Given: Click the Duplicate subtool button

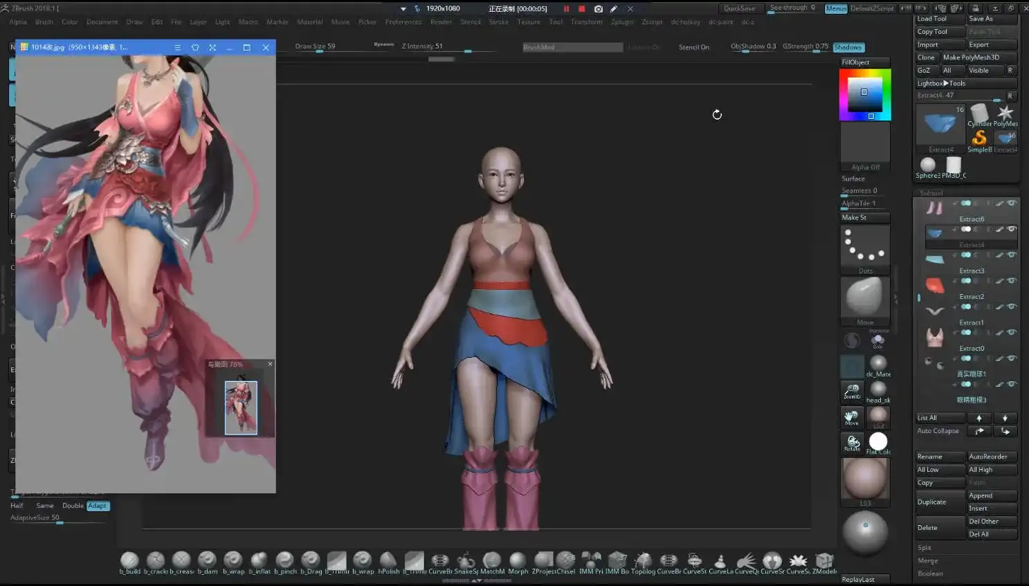Looking at the screenshot, I should coord(939,501).
